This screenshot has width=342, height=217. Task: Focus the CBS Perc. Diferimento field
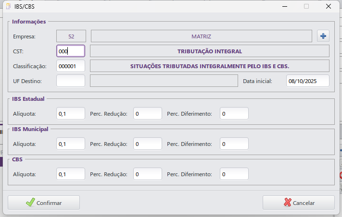[x=234, y=174]
